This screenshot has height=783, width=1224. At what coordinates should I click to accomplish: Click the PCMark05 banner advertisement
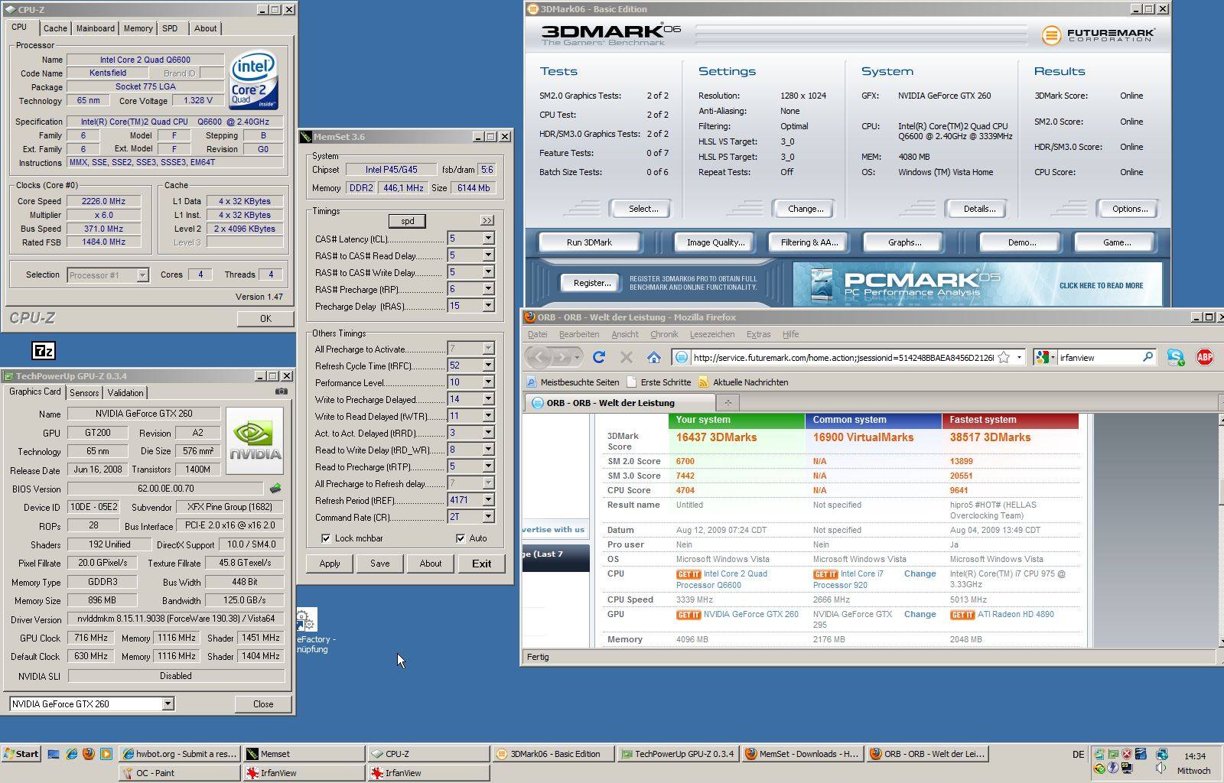tap(977, 284)
